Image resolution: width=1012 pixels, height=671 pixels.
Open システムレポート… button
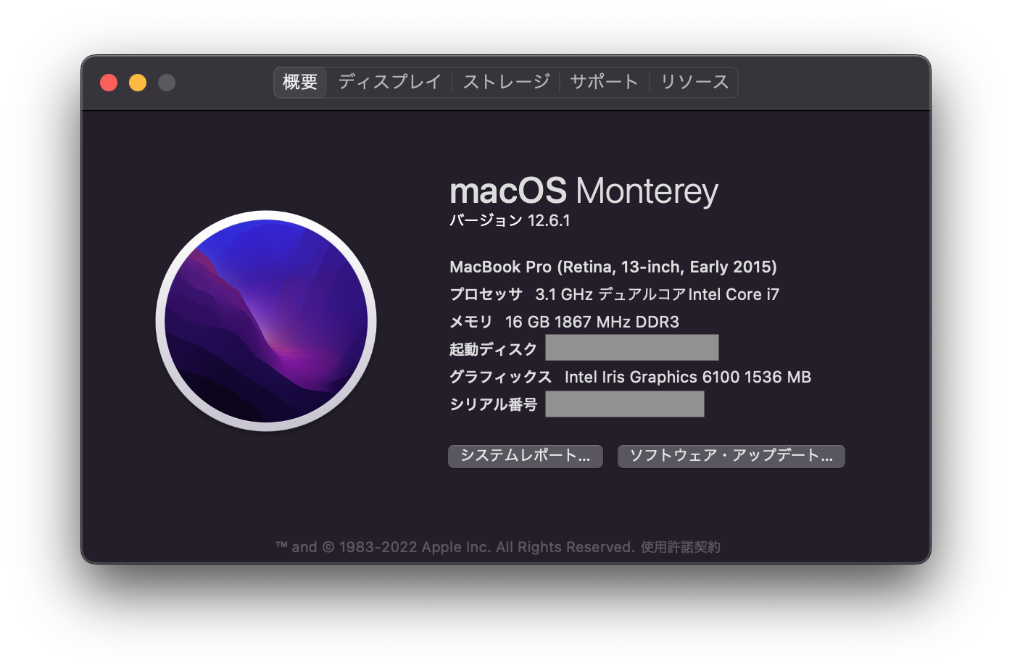coord(526,456)
